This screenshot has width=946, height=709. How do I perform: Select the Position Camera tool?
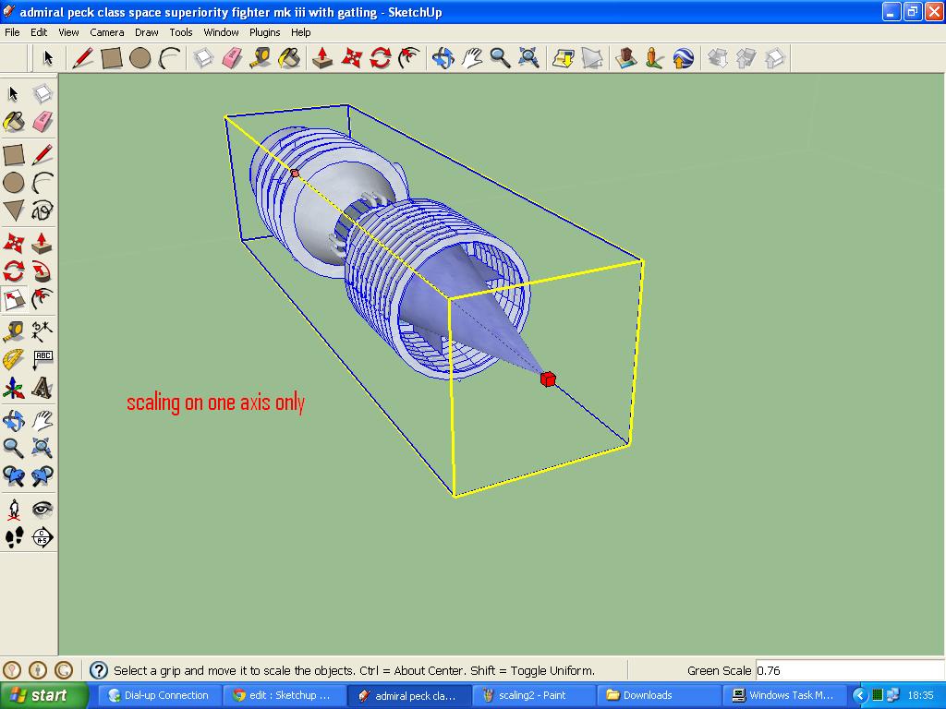(13, 510)
